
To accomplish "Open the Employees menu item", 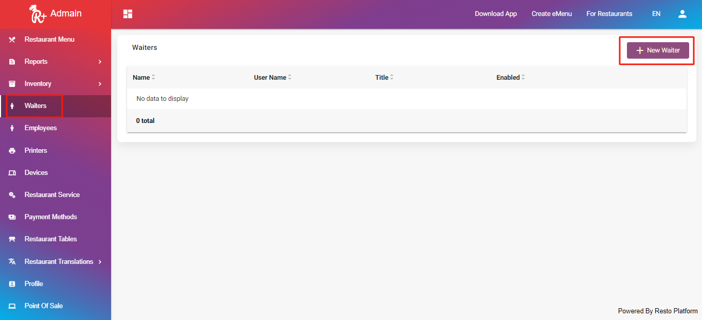I will 41,128.
